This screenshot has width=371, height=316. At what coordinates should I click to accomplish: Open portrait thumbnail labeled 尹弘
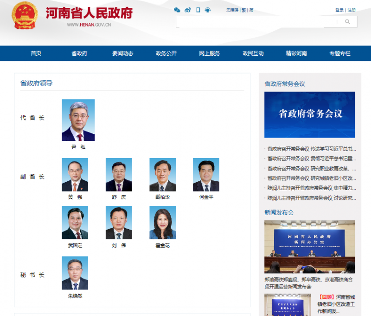click(x=78, y=120)
